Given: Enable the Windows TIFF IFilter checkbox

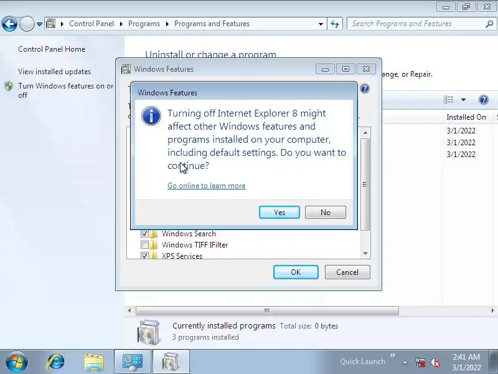Looking at the screenshot, I should 144,245.
